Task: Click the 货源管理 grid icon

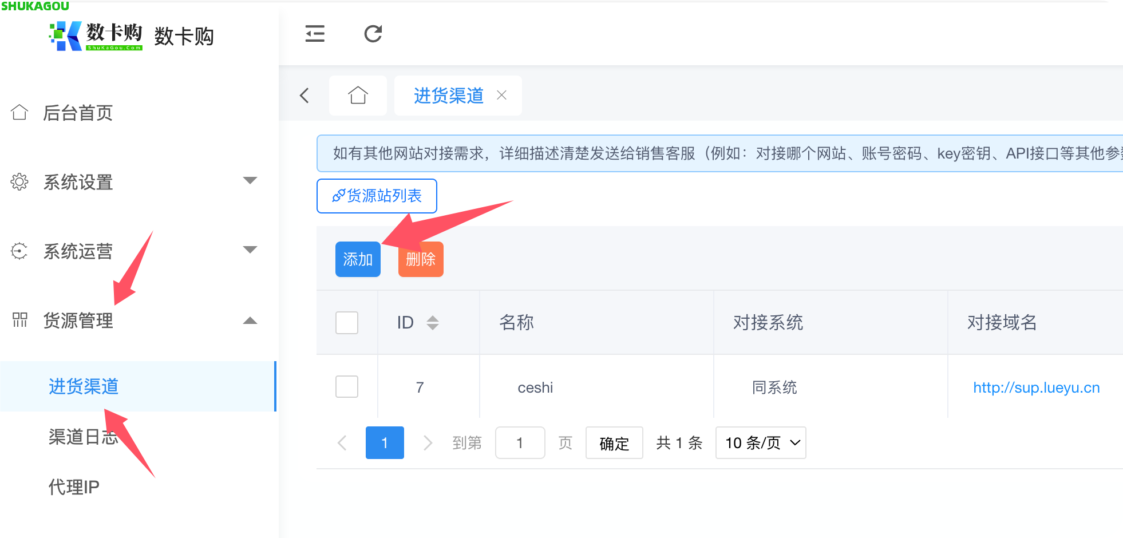Action: pyautogui.click(x=19, y=321)
